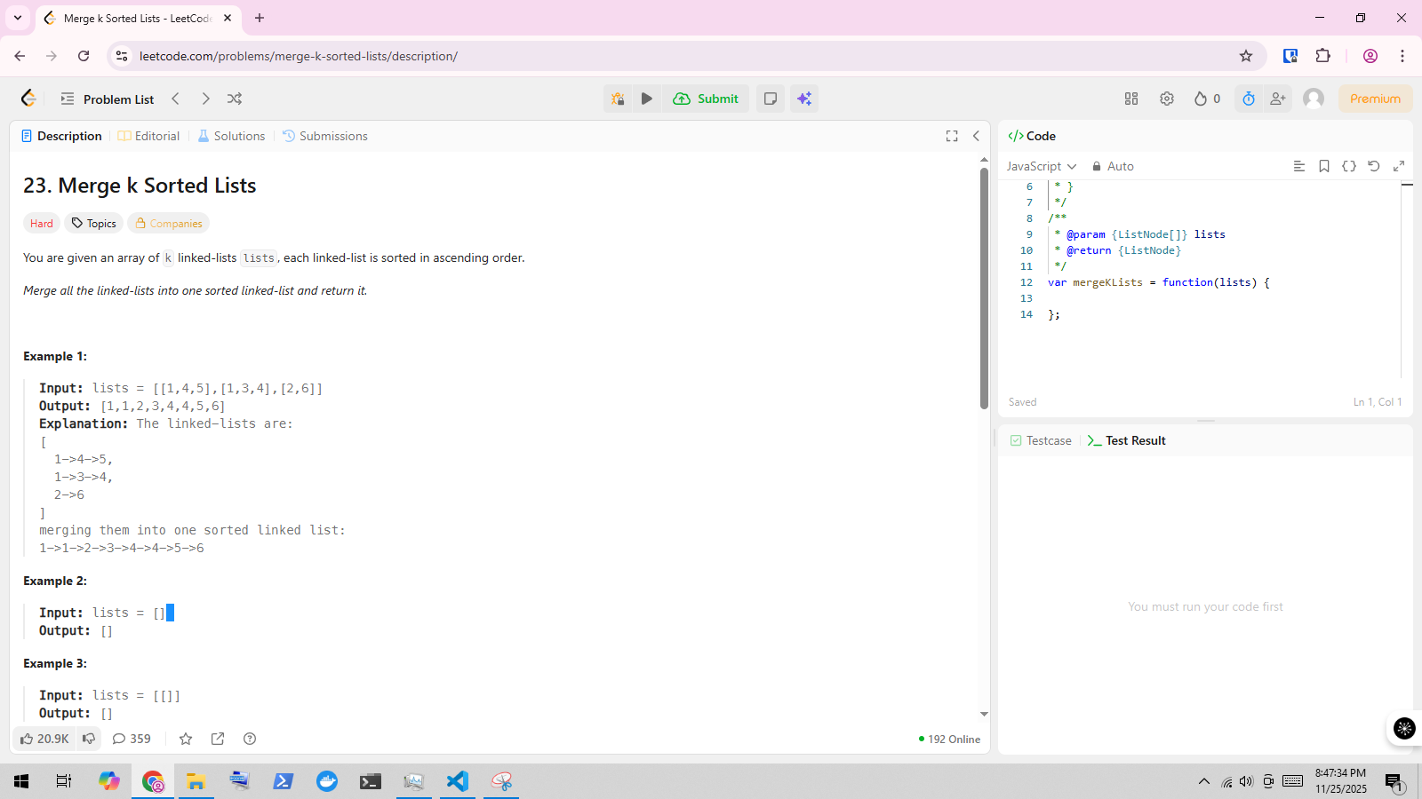
Task: Collapse the description panel with chevron
Action: coord(976,136)
